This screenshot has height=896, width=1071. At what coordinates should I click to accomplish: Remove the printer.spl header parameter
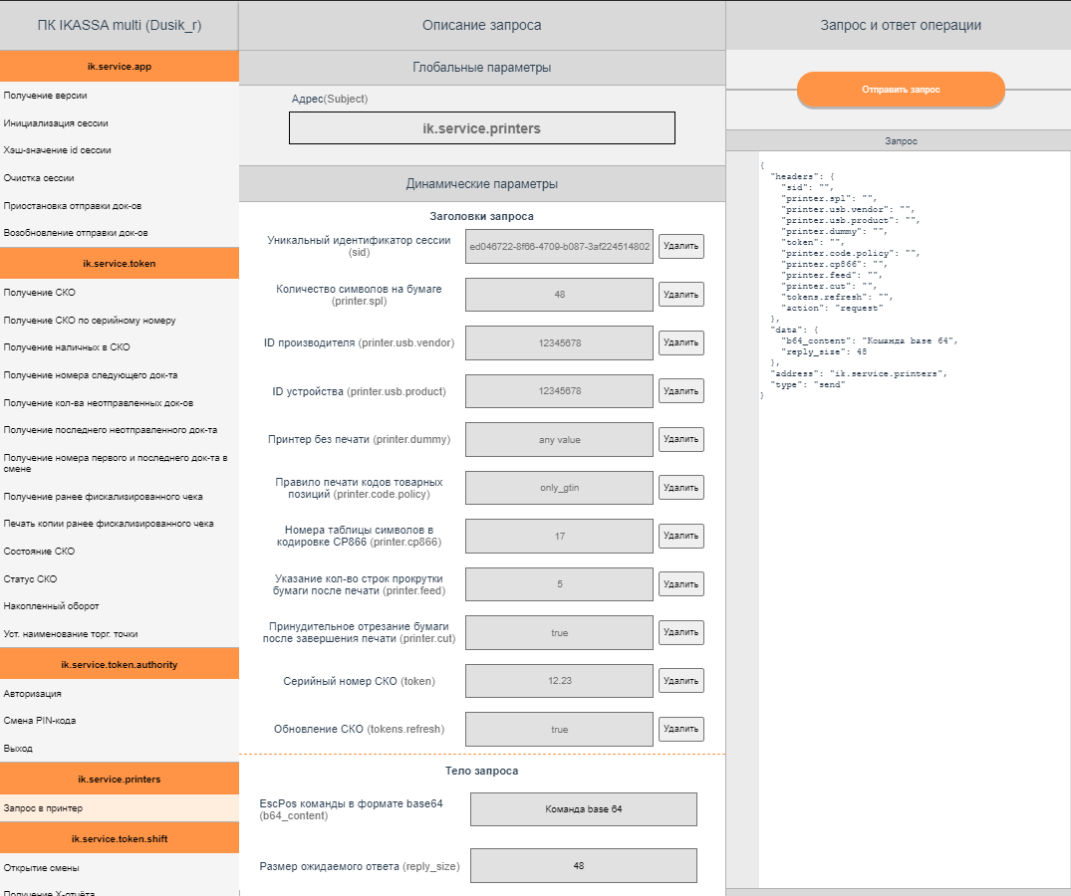680,295
